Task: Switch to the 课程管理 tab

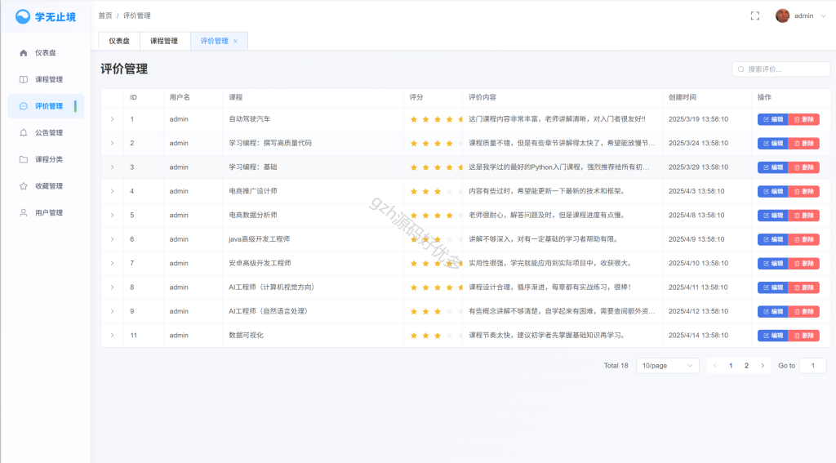Action: pos(163,41)
